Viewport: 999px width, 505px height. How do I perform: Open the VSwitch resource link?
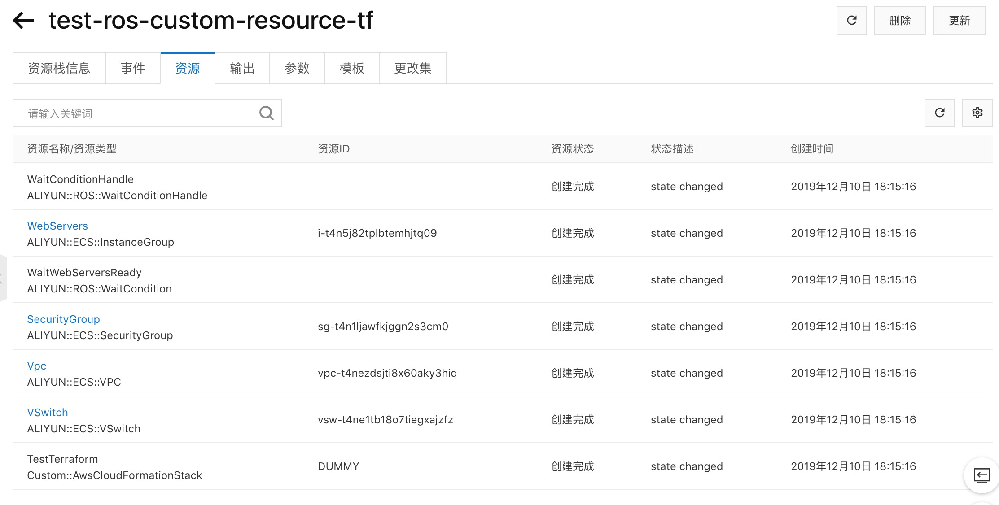tap(48, 413)
